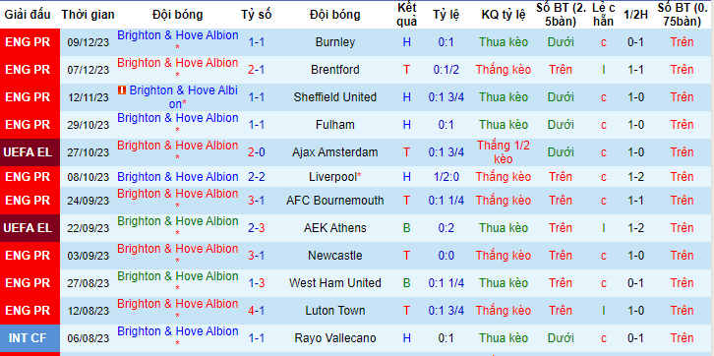Select the 2-3 score against AEK Athens
714x356 pixels.
tap(257, 227)
